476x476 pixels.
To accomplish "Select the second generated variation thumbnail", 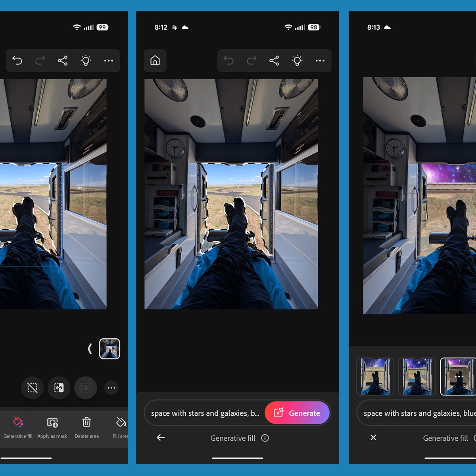I will tap(417, 376).
